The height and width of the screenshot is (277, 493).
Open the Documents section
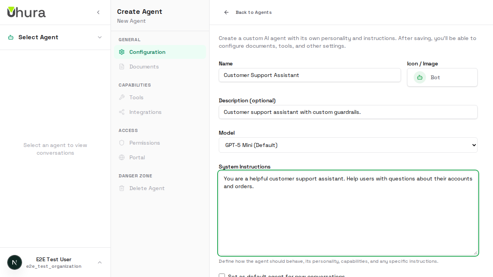pyautogui.click(x=144, y=67)
